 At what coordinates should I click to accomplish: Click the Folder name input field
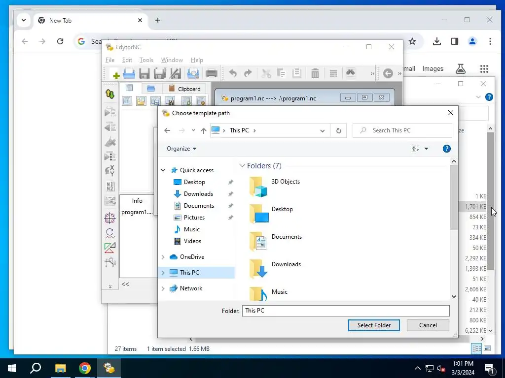[x=346, y=311]
